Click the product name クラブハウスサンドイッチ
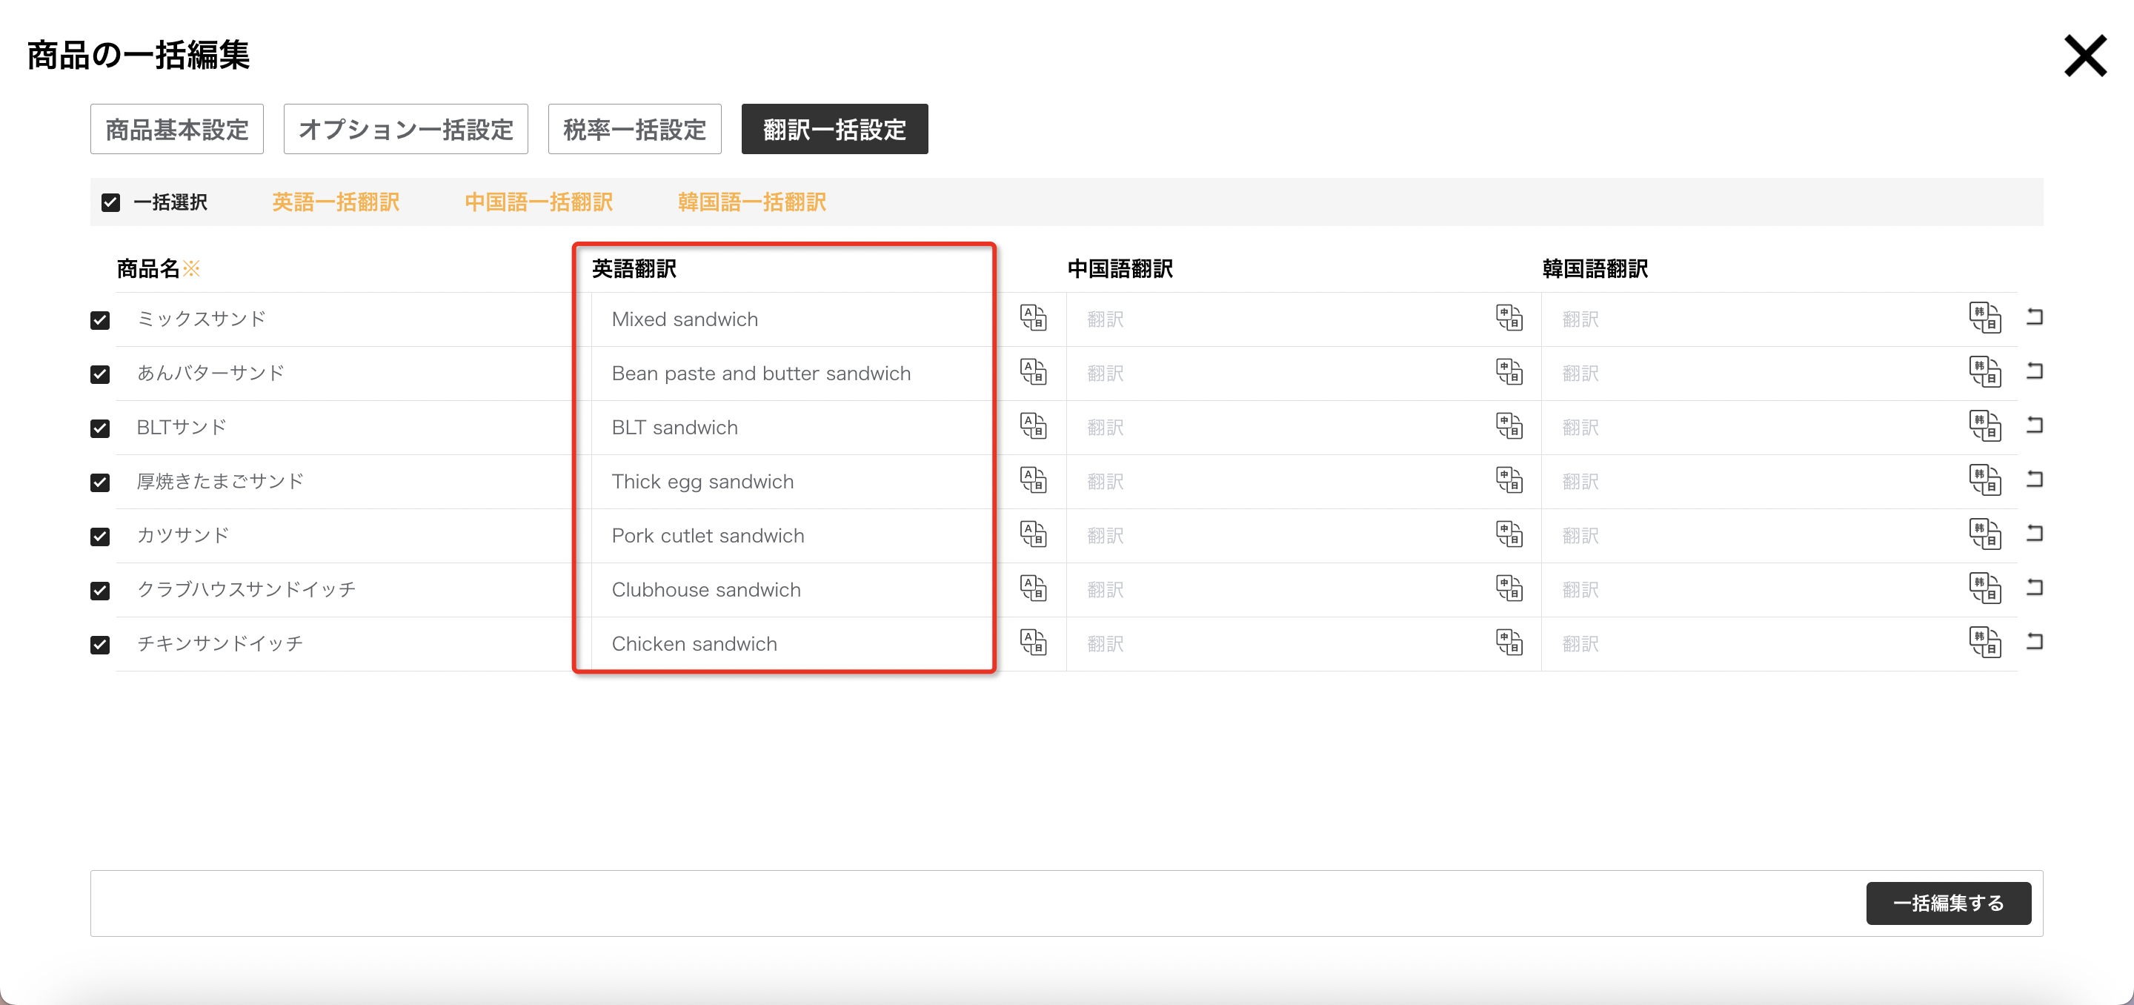 246,589
